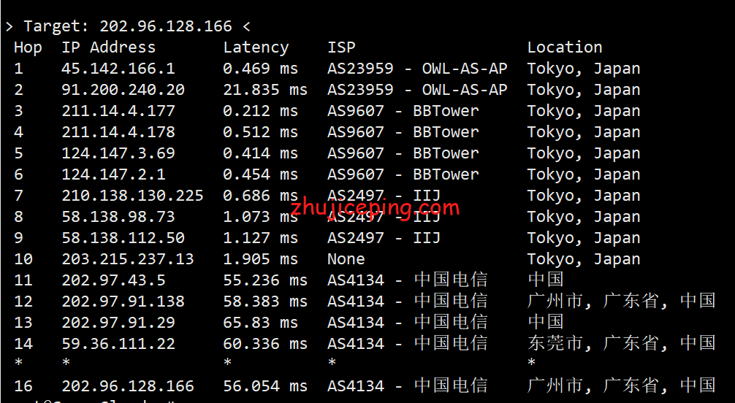Click hop number 12
735x403 pixels.
click(23, 302)
